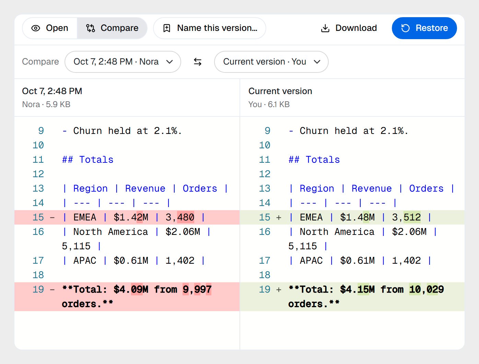Click the left pane heading Oct 7, 2:48 PM
This screenshot has height=364, width=479.
[52, 91]
